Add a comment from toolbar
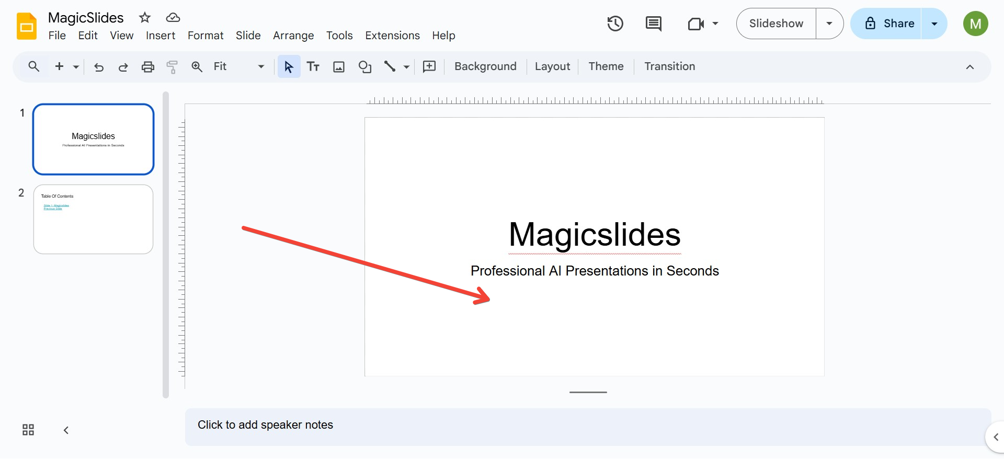The image size is (1004, 459). tap(429, 66)
